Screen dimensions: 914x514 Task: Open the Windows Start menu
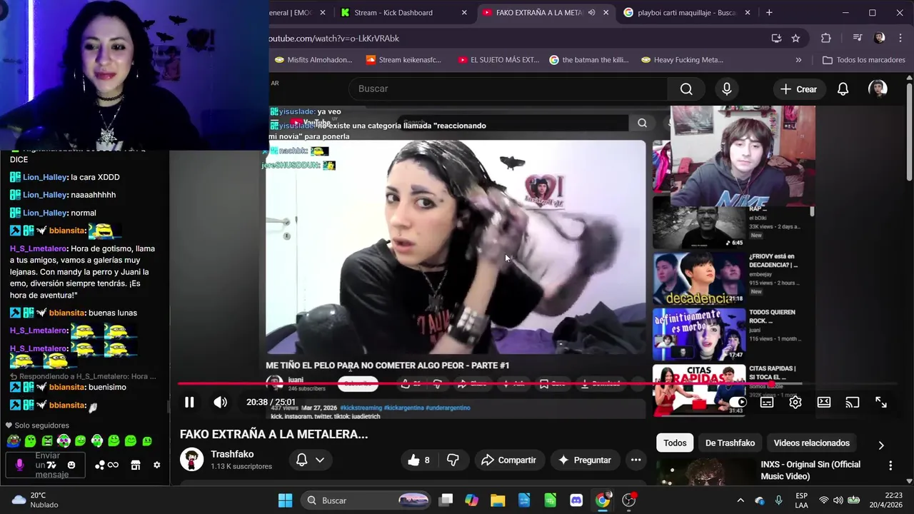(285, 500)
